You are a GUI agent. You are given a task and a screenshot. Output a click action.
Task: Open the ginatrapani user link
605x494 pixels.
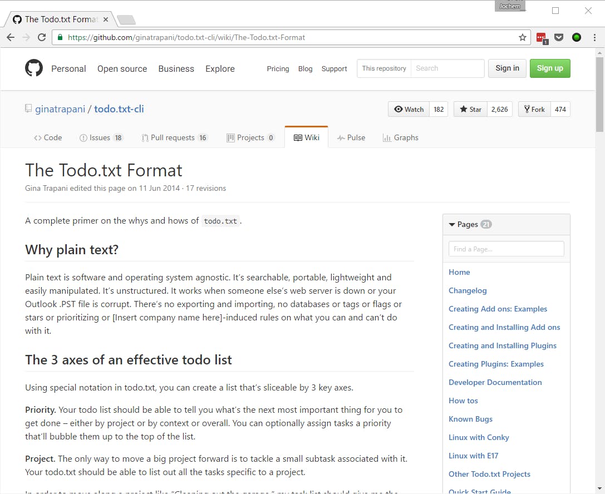[x=60, y=109]
